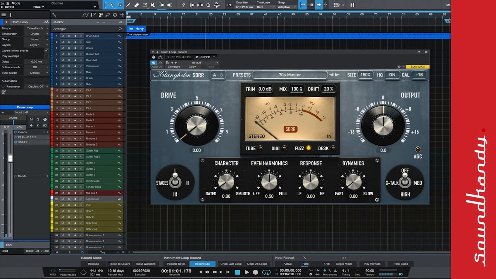
Task: Switch saturation mode to DIGI
Action: pos(284,148)
